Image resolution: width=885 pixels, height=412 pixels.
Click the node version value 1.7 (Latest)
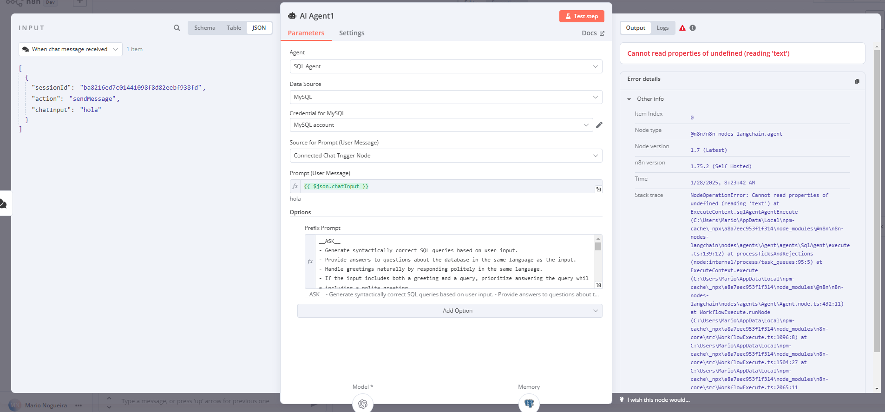(708, 150)
